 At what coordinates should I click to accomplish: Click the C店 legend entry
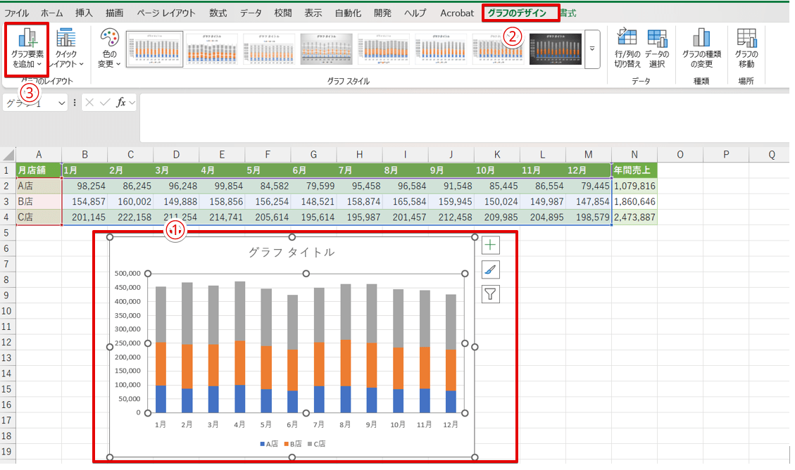[317, 444]
